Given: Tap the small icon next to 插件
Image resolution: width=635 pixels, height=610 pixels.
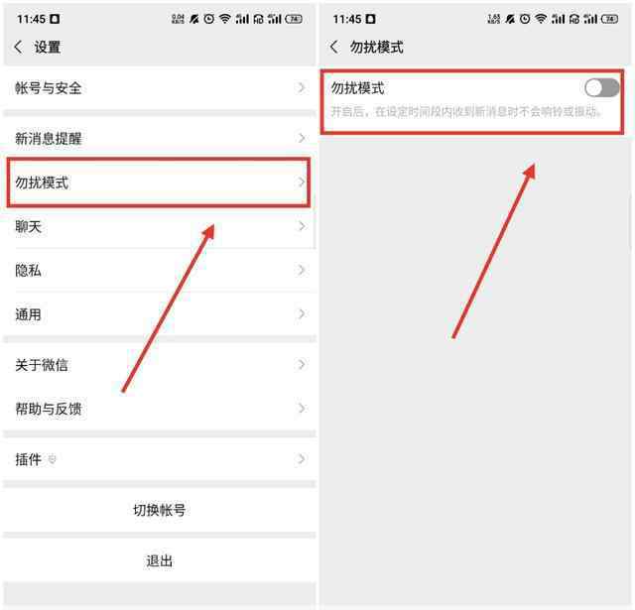Looking at the screenshot, I should coord(52,459).
